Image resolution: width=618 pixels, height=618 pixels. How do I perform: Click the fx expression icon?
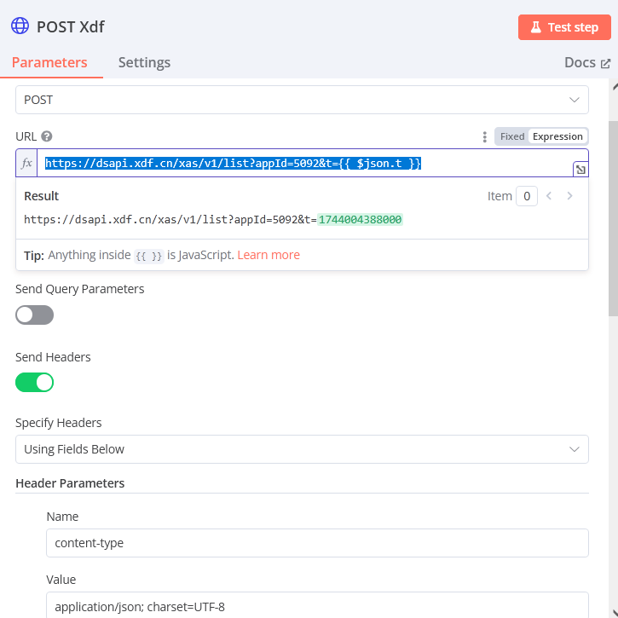click(x=26, y=163)
